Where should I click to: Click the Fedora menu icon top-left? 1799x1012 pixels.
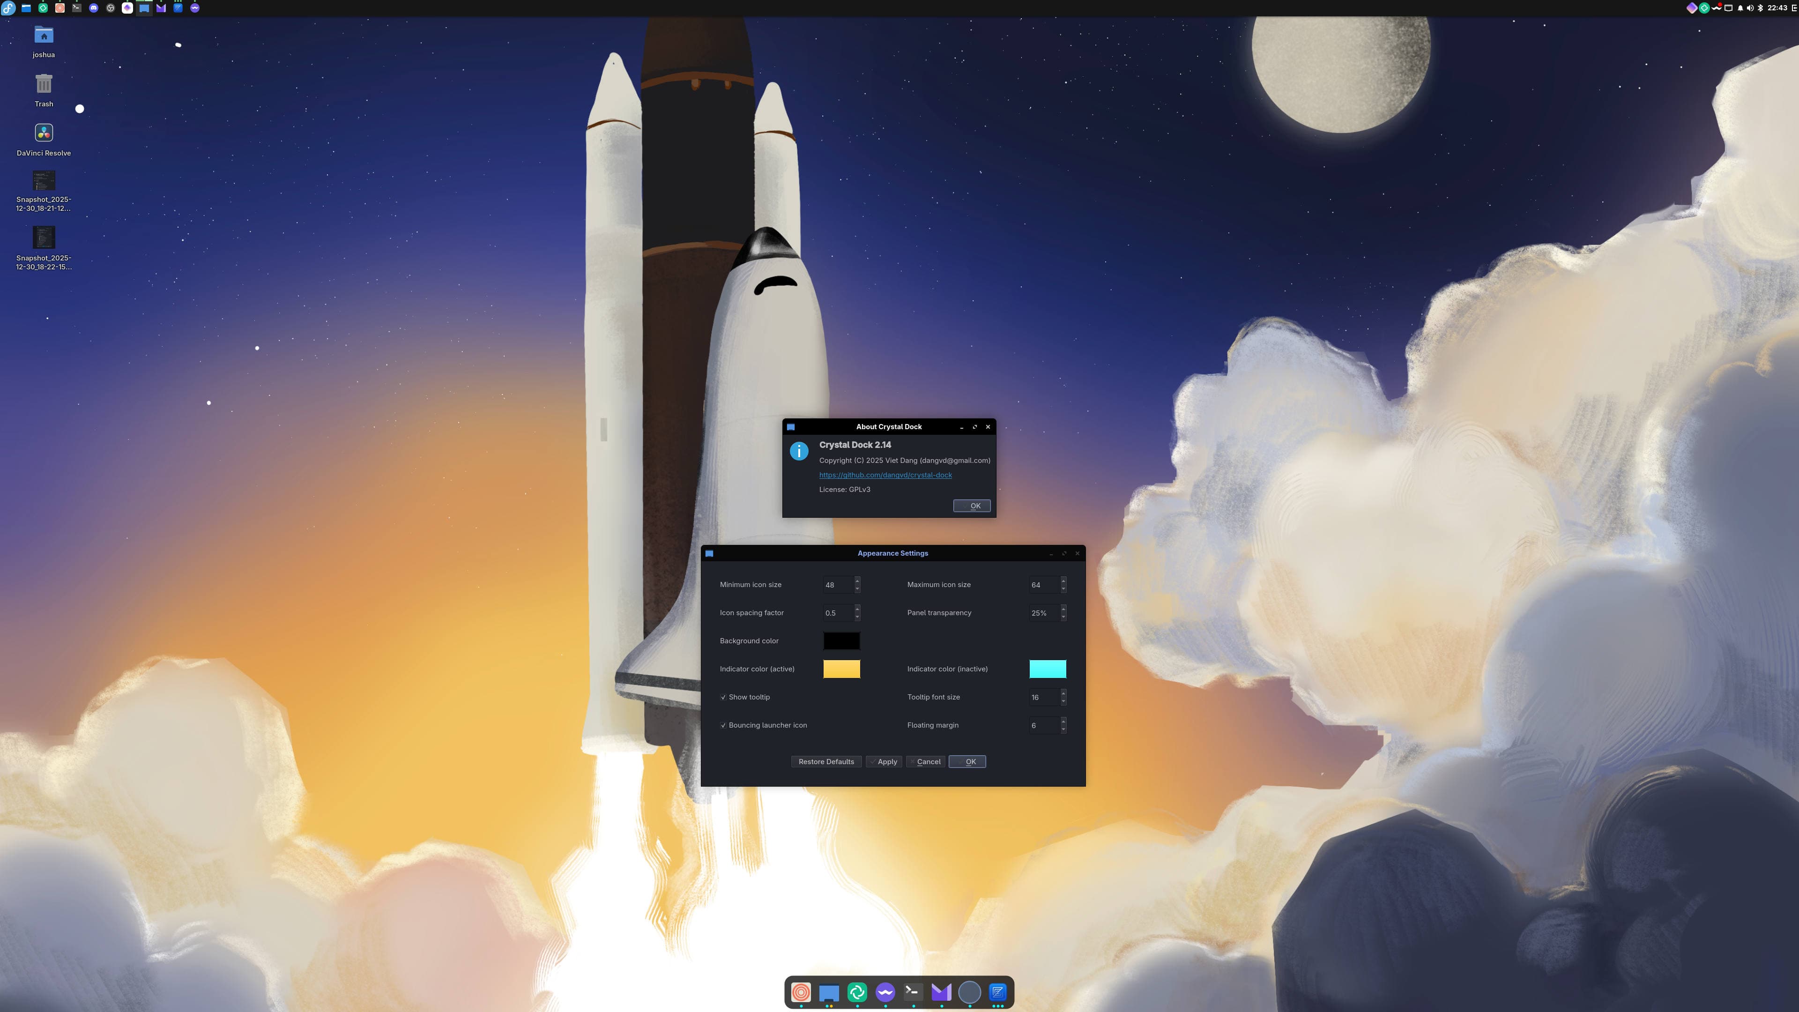pos(8,8)
